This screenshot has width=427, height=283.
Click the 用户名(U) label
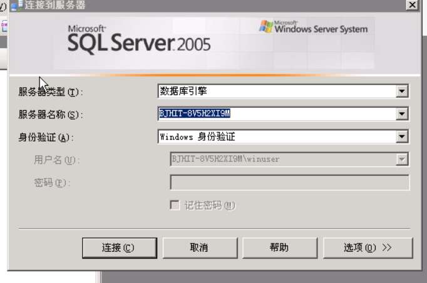coord(56,160)
